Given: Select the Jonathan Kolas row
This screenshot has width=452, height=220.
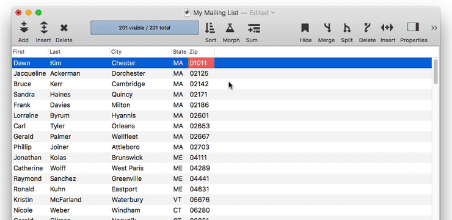Looking at the screenshot, I should pyautogui.click(x=222, y=158).
